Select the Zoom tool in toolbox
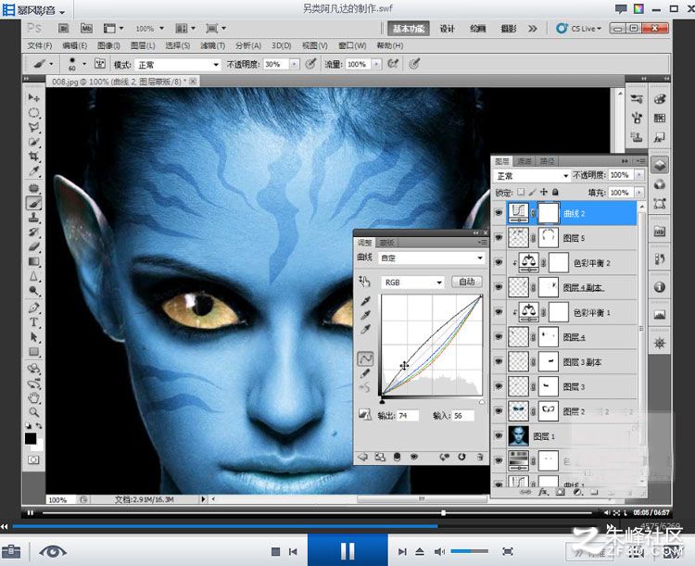This screenshot has width=695, height=566. 33,412
